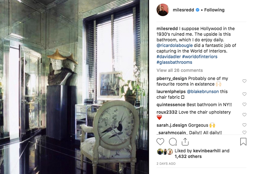View the kevinbearhill profile from likes

(207, 151)
